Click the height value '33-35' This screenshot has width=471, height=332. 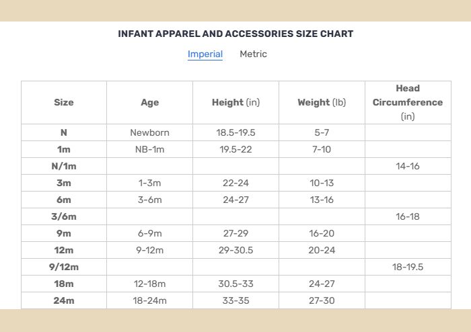tap(235, 300)
